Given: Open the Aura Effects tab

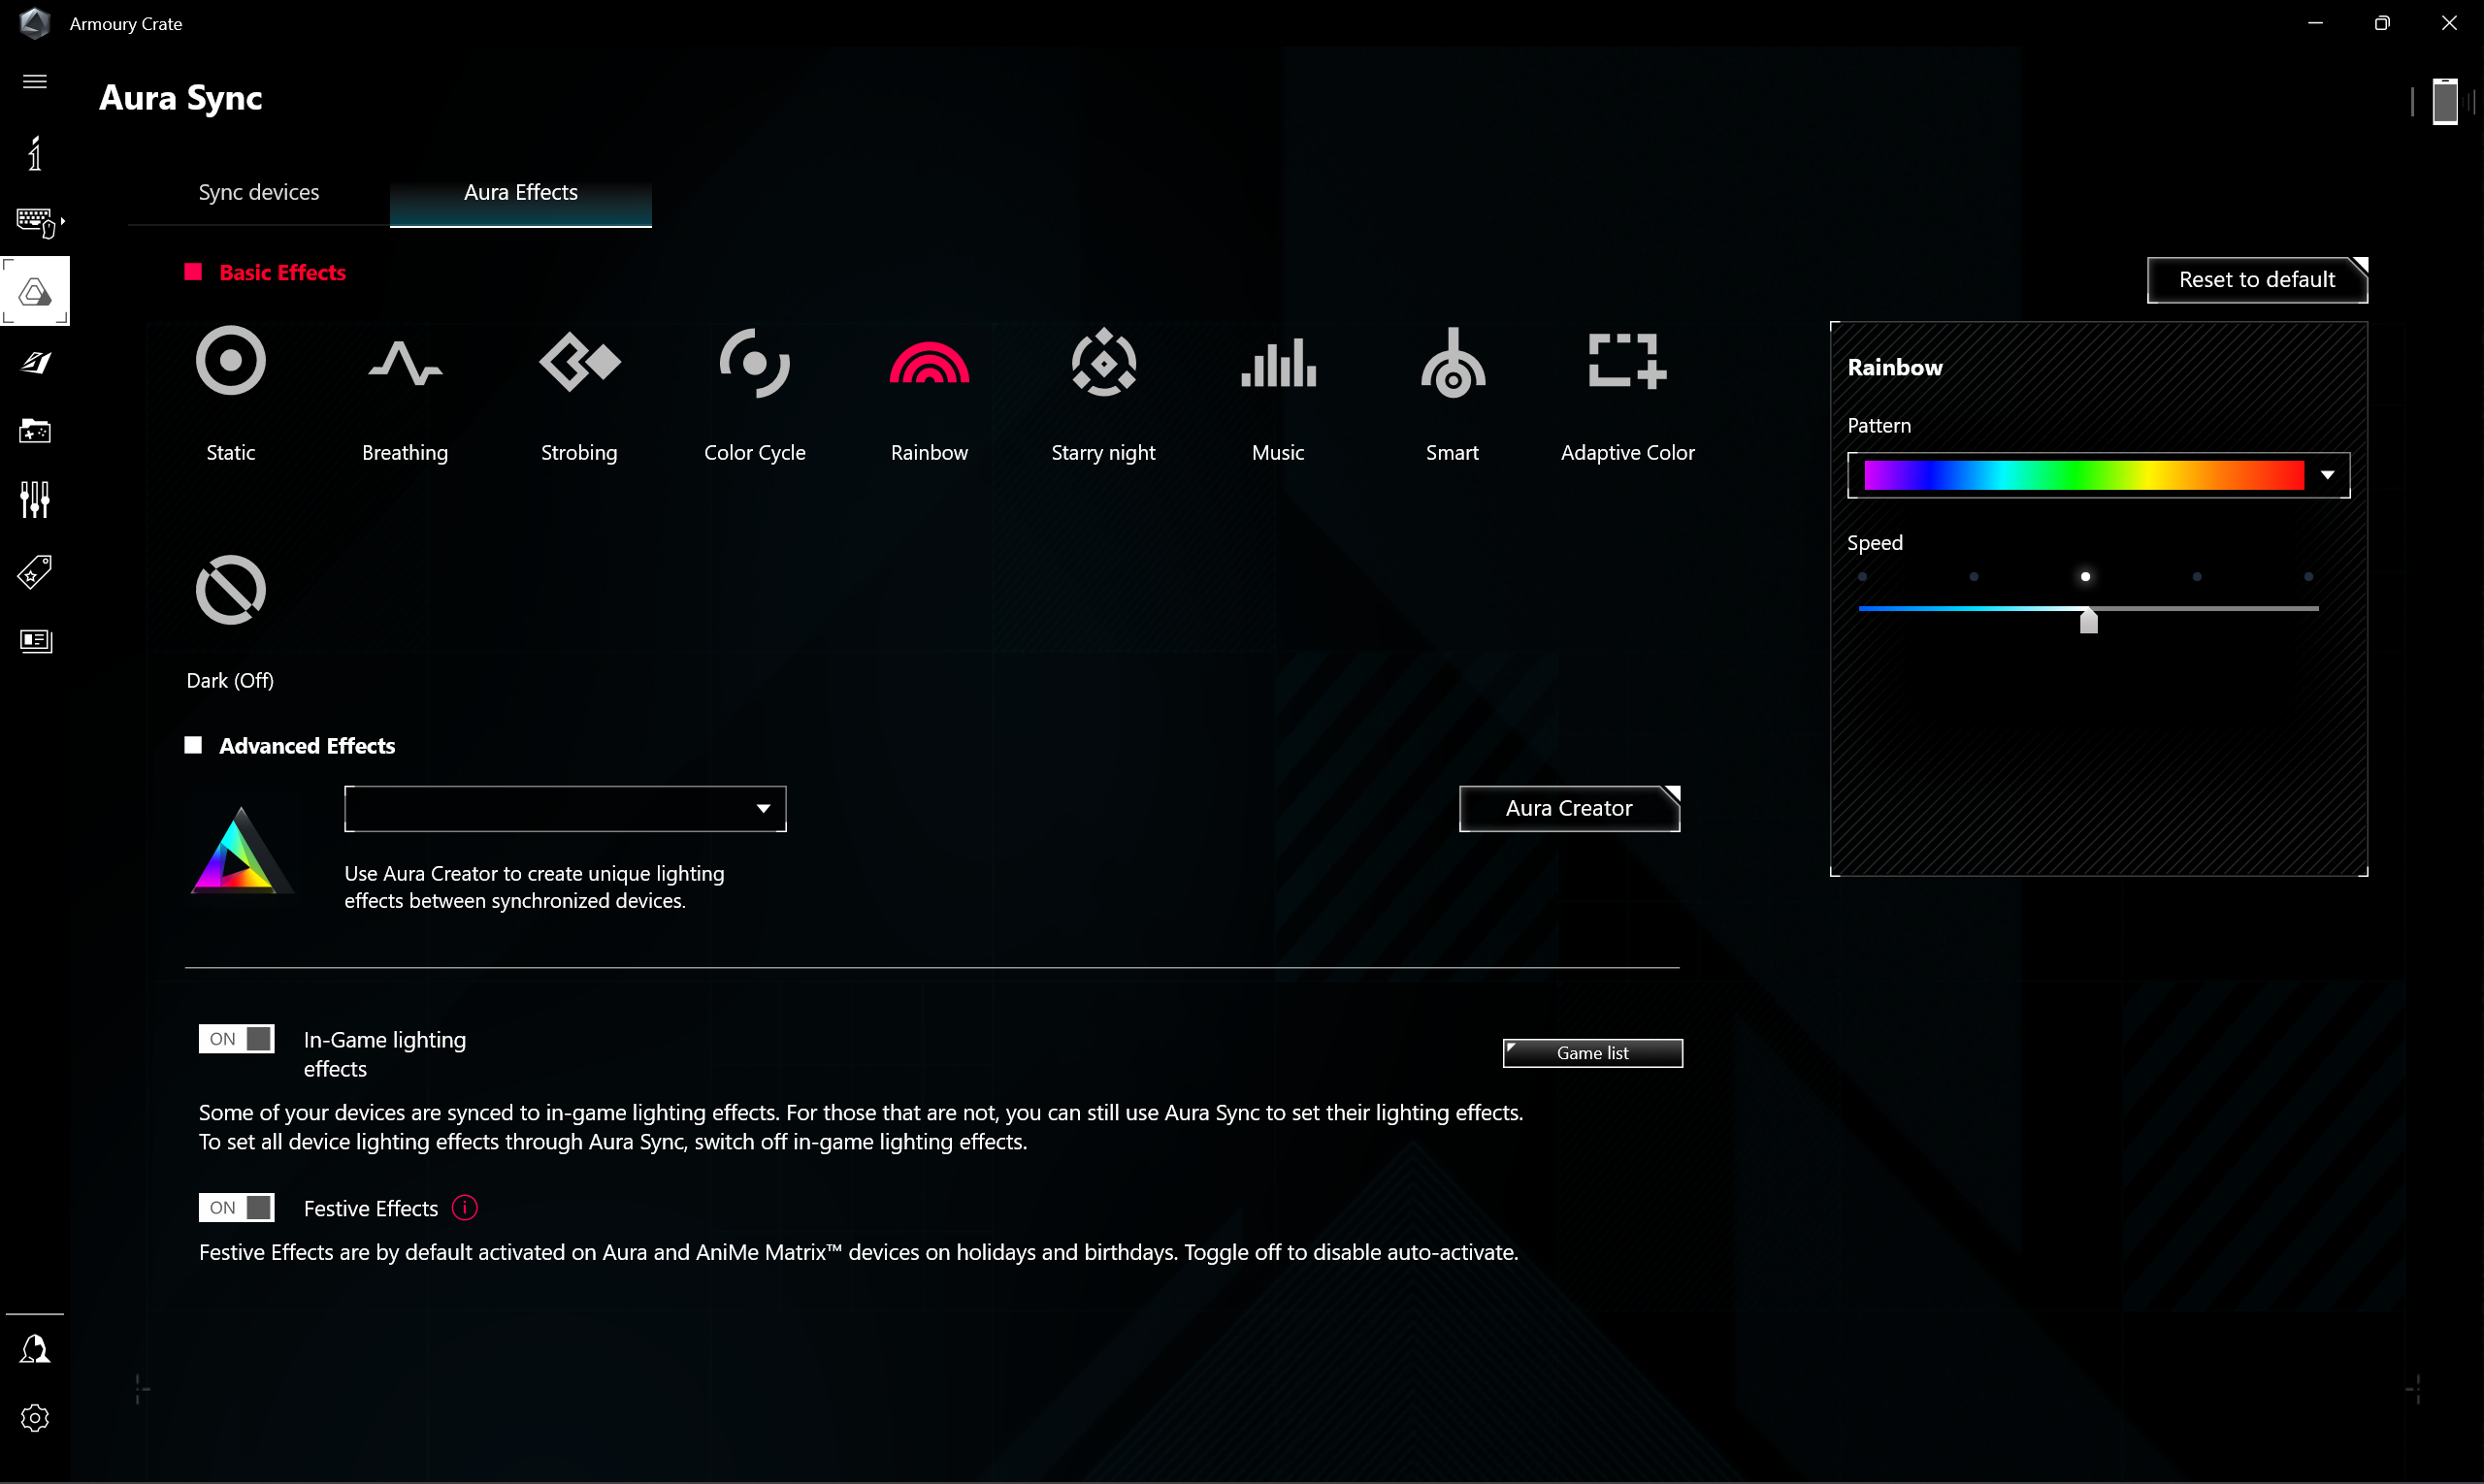Looking at the screenshot, I should [x=520, y=192].
